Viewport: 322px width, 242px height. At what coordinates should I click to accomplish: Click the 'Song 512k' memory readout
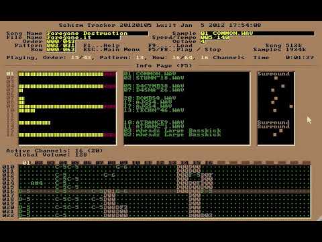(x=284, y=46)
